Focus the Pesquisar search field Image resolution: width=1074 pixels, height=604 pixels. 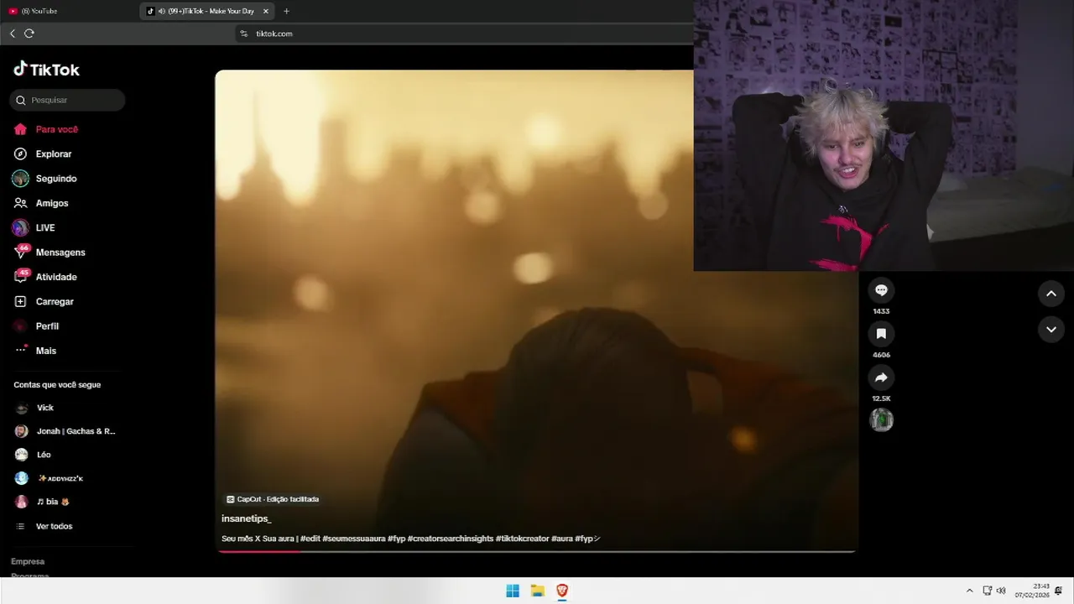tap(67, 100)
